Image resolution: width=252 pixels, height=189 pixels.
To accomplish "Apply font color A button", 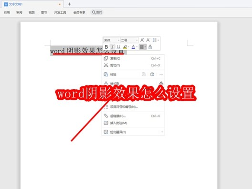I will (133, 47).
